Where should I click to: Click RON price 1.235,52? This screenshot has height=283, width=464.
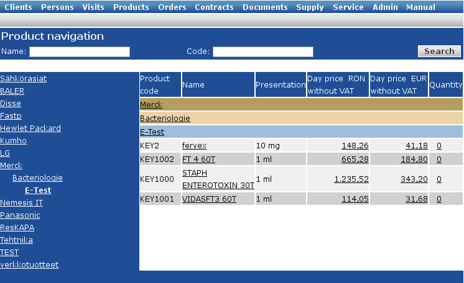[x=351, y=179]
